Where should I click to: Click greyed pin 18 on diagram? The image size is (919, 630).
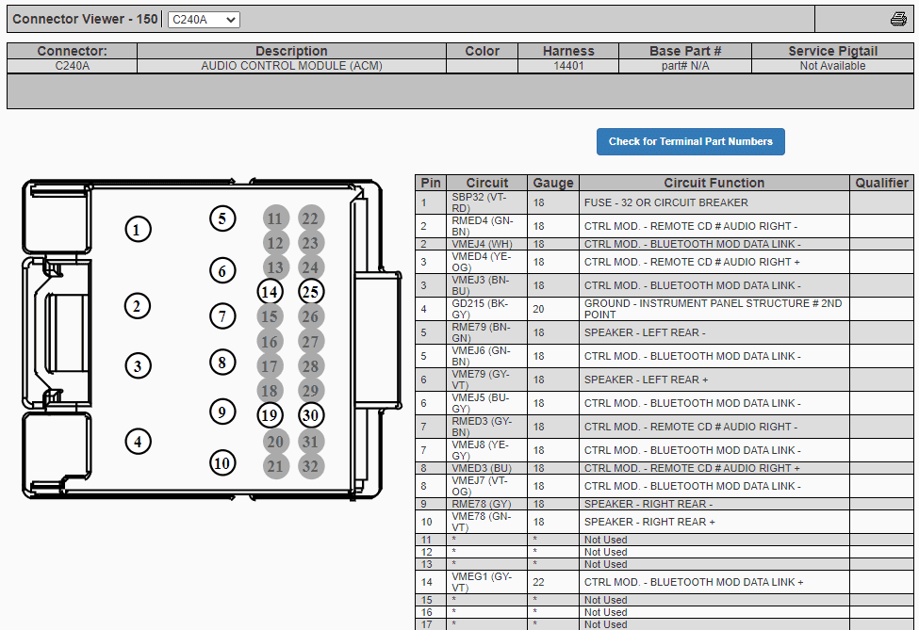(x=270, y=391)
